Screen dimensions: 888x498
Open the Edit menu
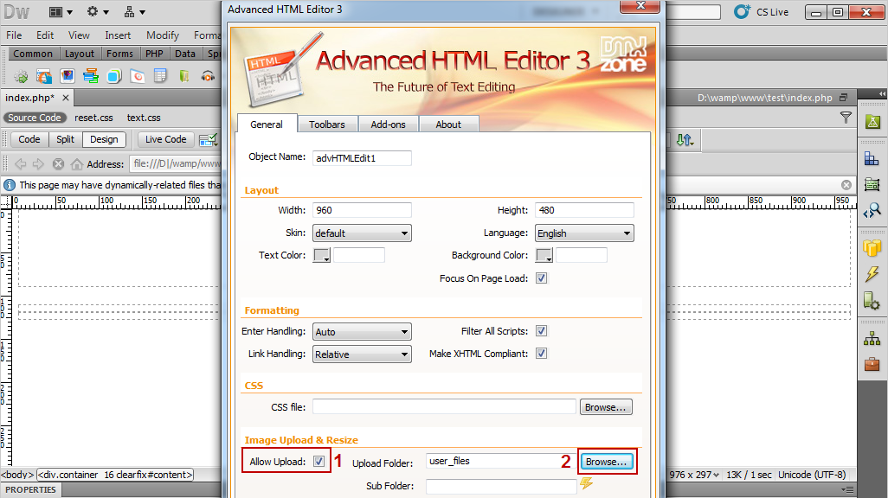coord(45,35)
